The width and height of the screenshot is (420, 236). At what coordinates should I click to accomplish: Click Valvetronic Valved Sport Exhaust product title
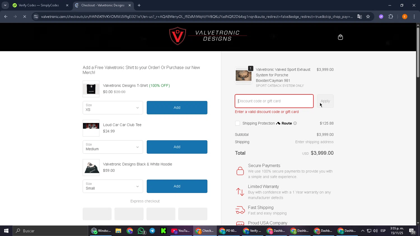[283, 75]
